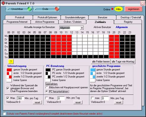Click the 'Mo' row label
146x117 pixels.
pyautogui.click(x=6, y=36)
